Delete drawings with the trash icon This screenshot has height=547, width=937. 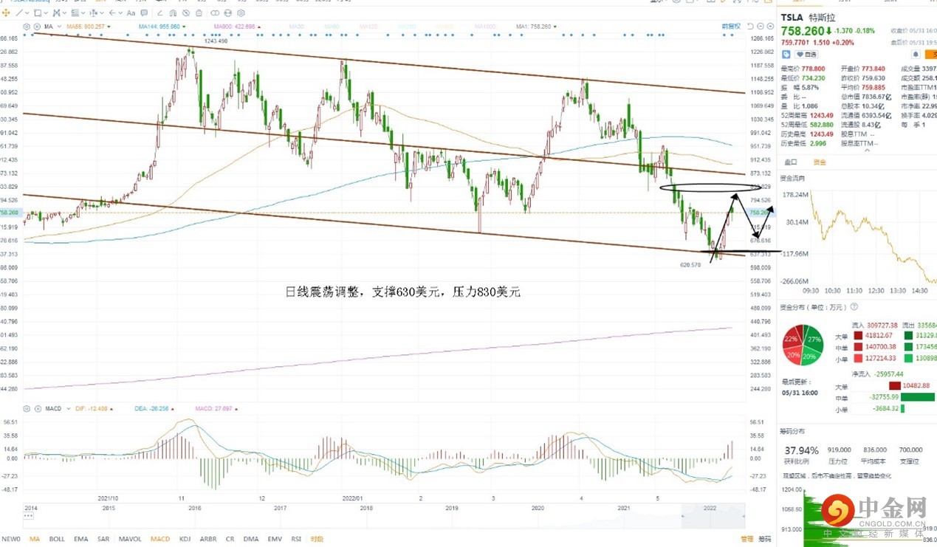point(199,13)
